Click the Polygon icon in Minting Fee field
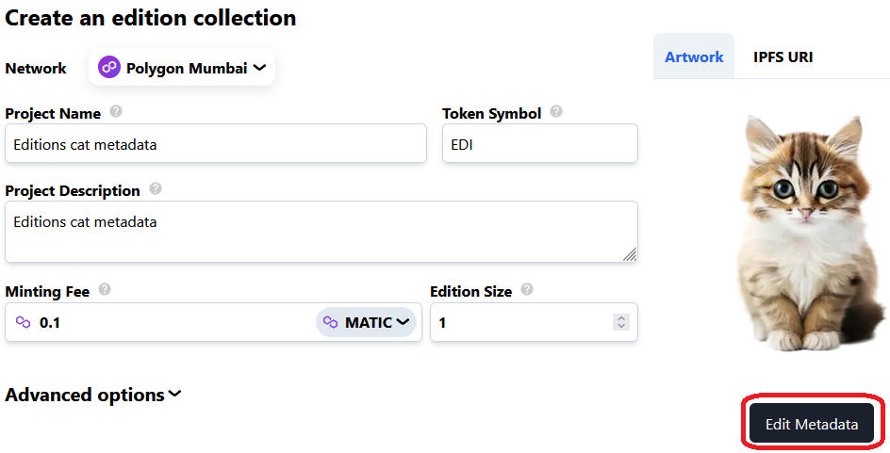This screenshot has height=453, width=890. [x=24, y=322]
